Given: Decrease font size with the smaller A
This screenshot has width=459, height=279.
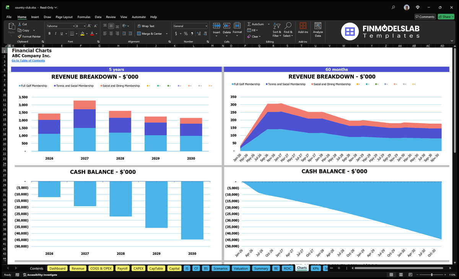Looking at the screenshot, I should (96, 26).
